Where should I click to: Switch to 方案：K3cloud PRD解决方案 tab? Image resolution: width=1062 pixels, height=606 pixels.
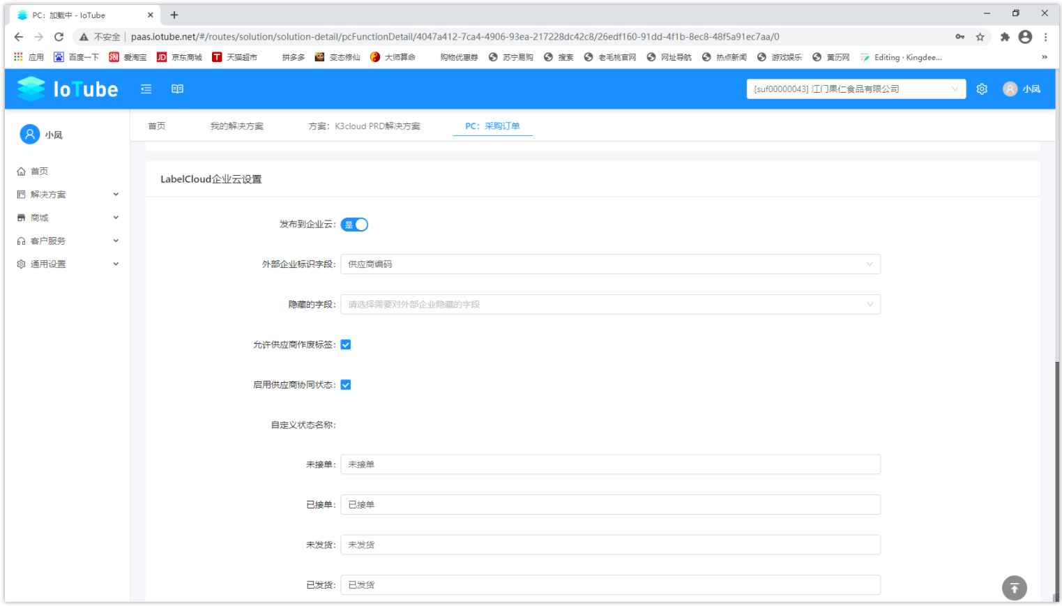click(364, 126)
